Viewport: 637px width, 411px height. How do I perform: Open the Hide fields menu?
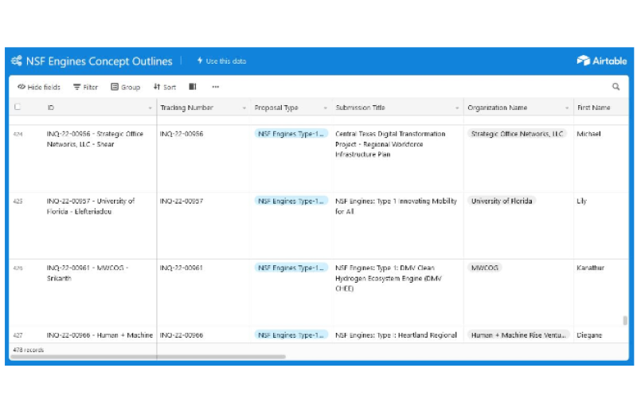[39, 87]
